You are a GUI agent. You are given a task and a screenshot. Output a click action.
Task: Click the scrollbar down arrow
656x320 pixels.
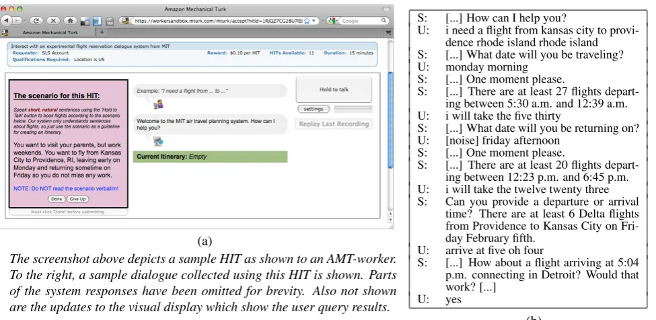point(391,220)
